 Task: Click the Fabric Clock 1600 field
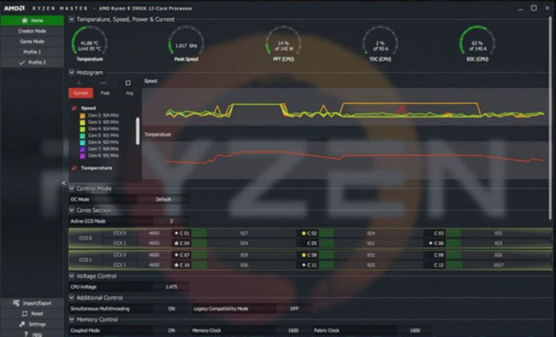click(415, 330)
